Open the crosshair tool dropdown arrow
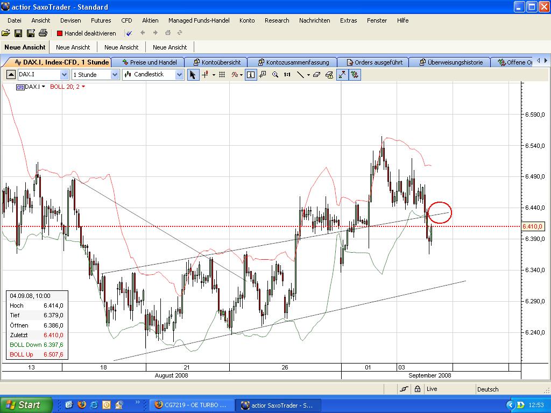 pyautogui.click(x=214, y=75)
